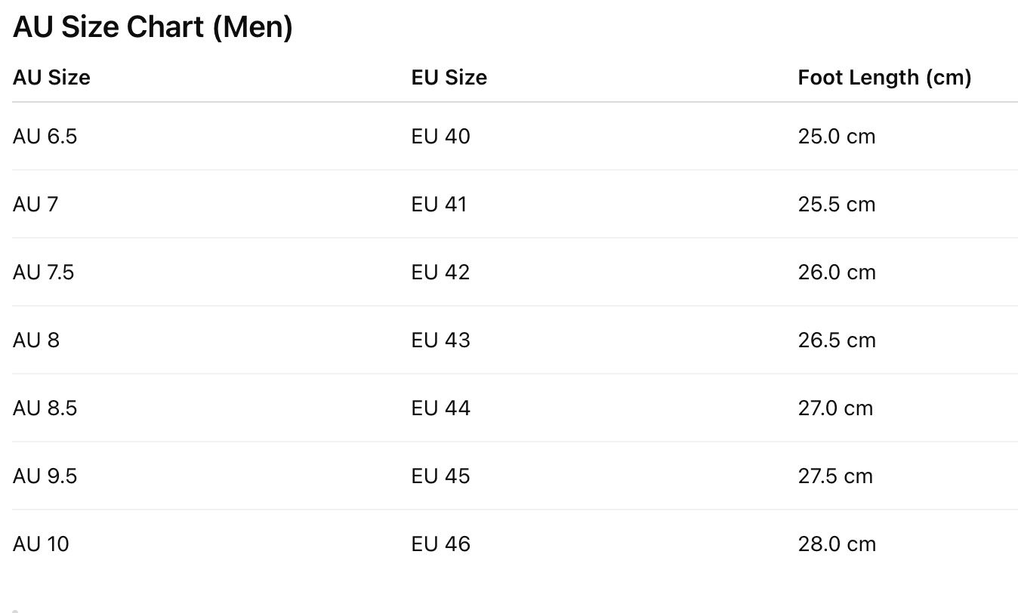Viewport: 1018px width, 613px height.
Task: Click the "EU 44" cell
Action: pos(441,408)
